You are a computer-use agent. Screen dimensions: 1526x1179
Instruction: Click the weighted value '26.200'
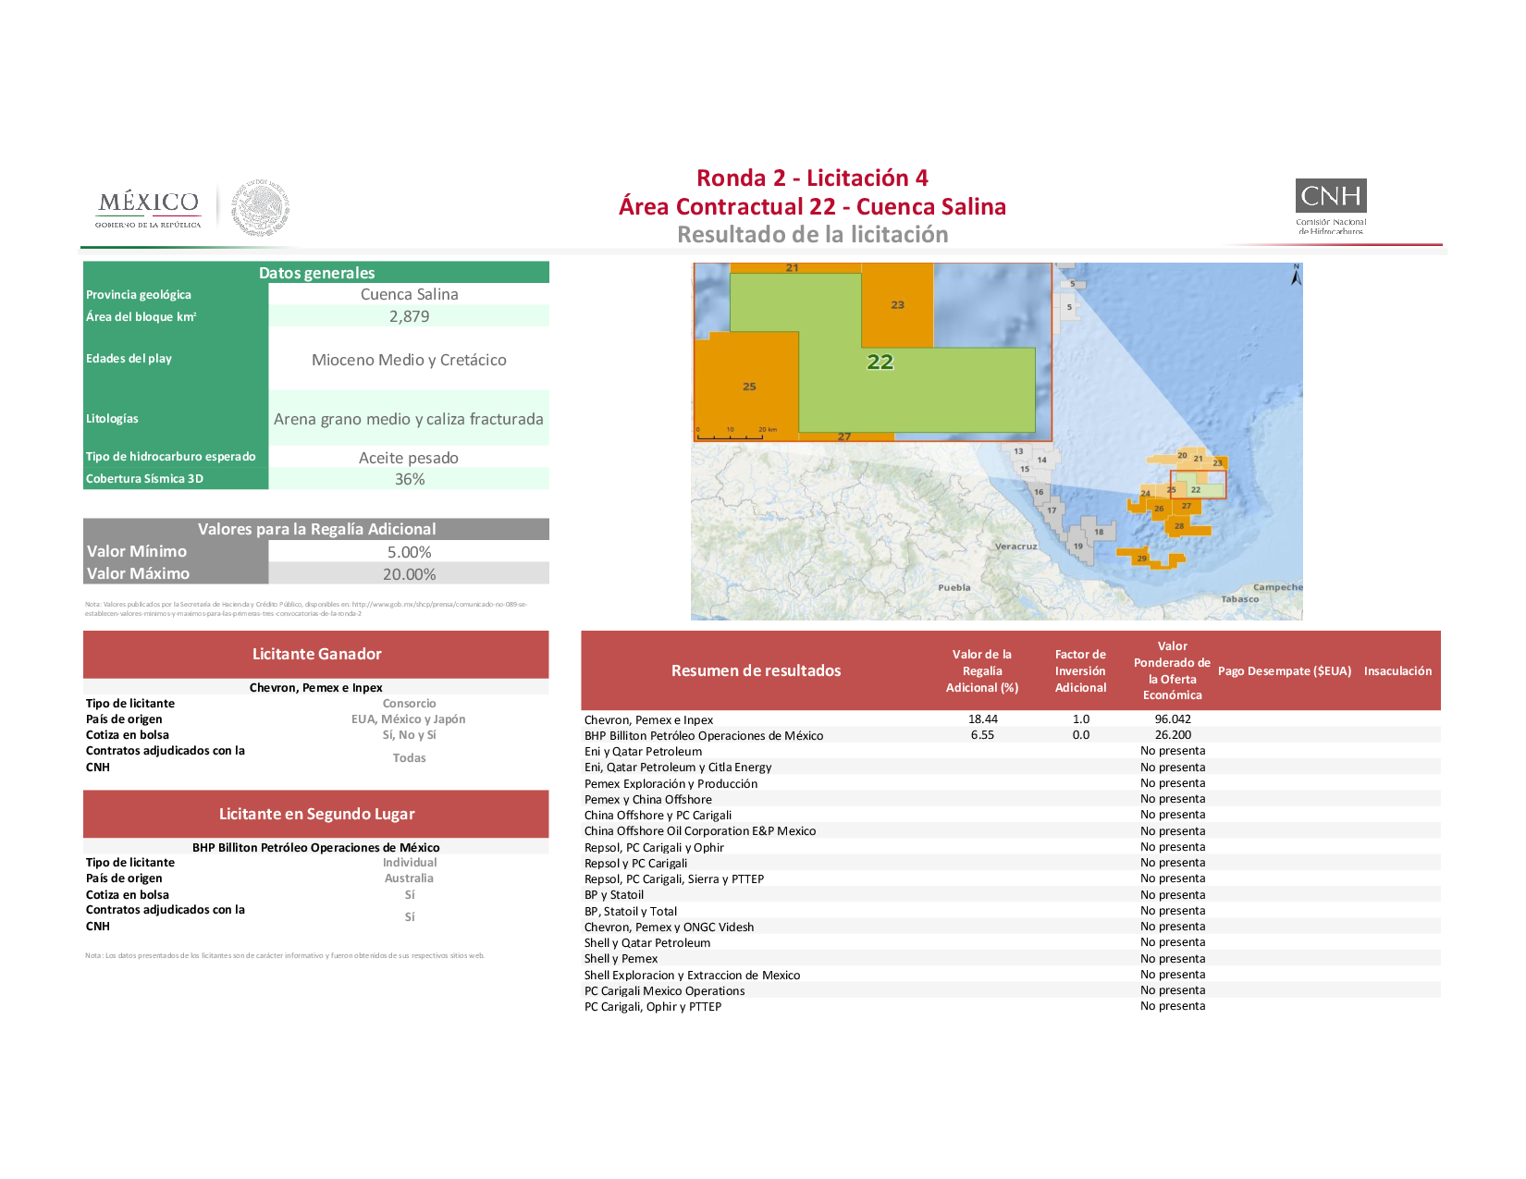coord(1173,735)
